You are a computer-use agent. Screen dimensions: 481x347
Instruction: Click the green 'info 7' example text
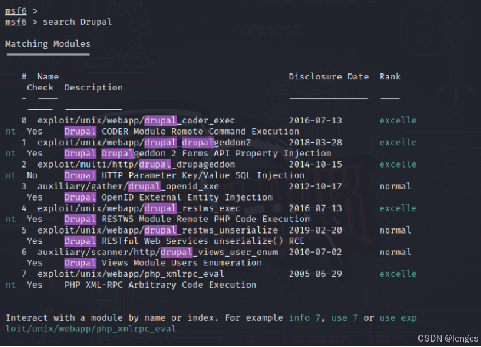[x=305, y=318]
